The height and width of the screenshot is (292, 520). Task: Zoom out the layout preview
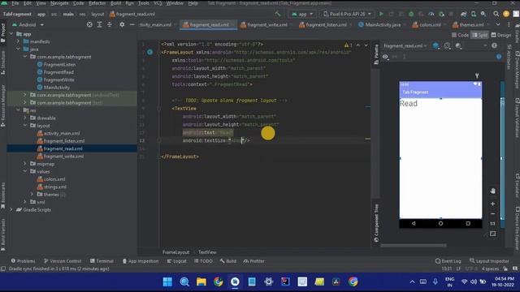click(x=493, y=214)
